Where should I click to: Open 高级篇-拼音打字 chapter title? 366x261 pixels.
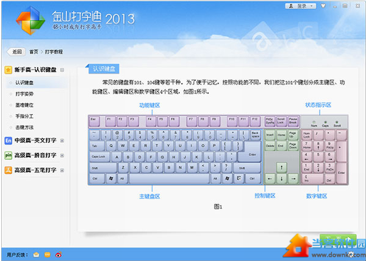click(x=35, y=156)
